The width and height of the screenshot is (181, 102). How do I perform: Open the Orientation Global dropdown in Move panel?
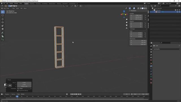point(24,88)
